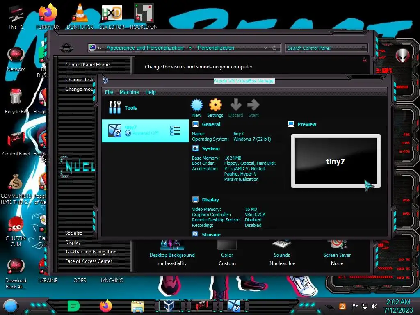Start the VM with the Start arrow

tap(253, 108)
